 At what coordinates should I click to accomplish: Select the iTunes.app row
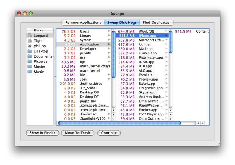pos(142,53)
